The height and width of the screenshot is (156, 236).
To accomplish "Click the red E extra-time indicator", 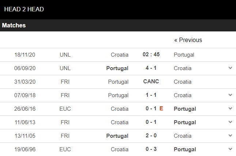I will pyautogui.click(x=161, y=109).
